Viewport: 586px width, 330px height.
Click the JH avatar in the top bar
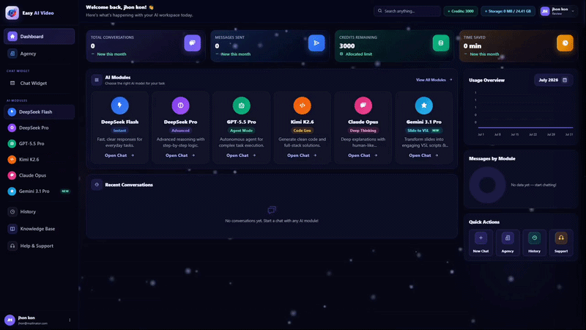(544, 11)
